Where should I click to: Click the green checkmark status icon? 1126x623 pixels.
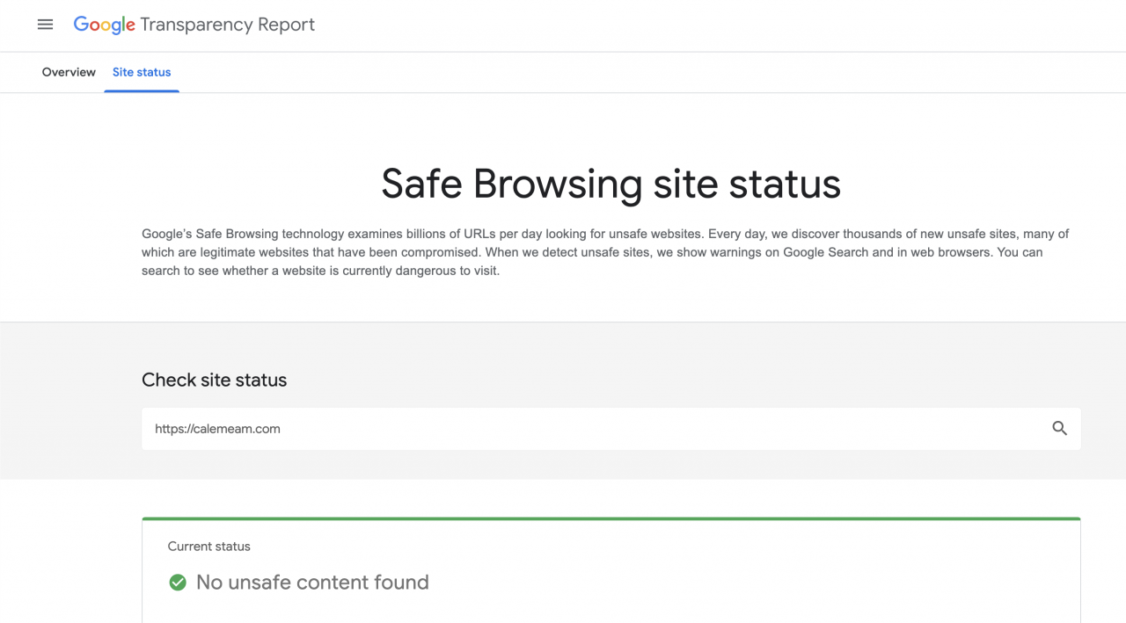[x=178, y=582]
